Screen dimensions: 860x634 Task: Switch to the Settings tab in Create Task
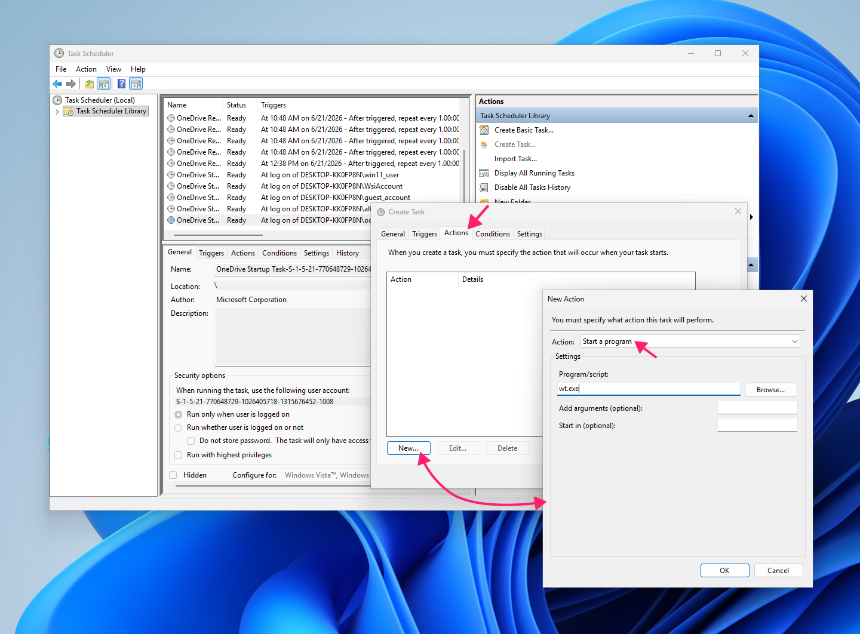tap(530, 234)
